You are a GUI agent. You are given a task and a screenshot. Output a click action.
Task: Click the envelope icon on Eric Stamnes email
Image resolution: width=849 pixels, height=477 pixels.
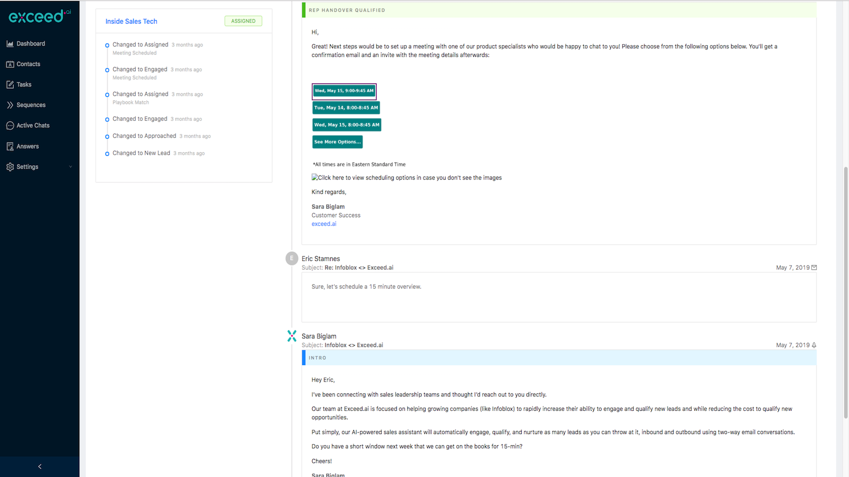coord(814,267)
